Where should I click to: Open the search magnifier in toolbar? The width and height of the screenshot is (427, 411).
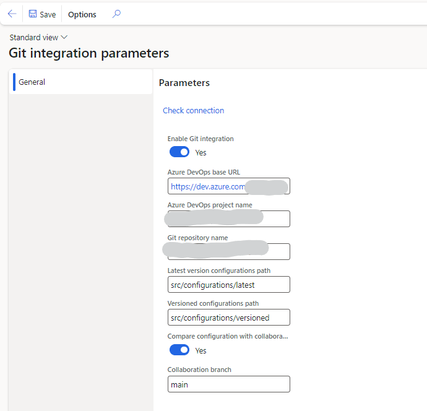point(116,14)
